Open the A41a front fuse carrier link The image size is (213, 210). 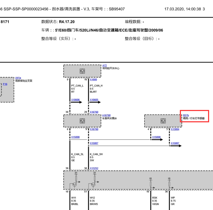(x=18, y=78)
